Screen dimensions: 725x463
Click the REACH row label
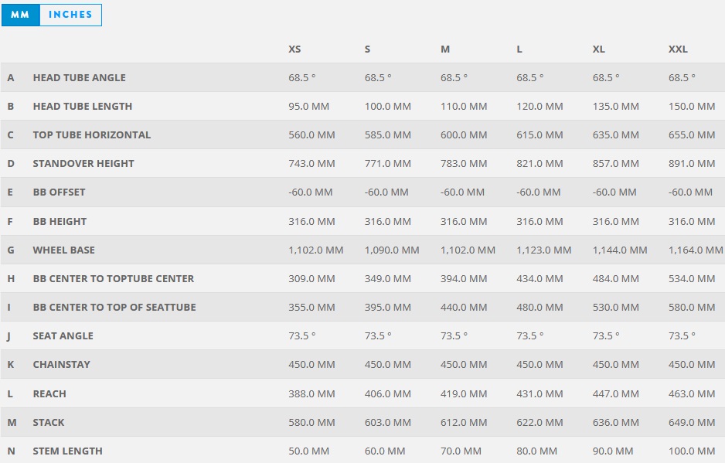point(49,394)
